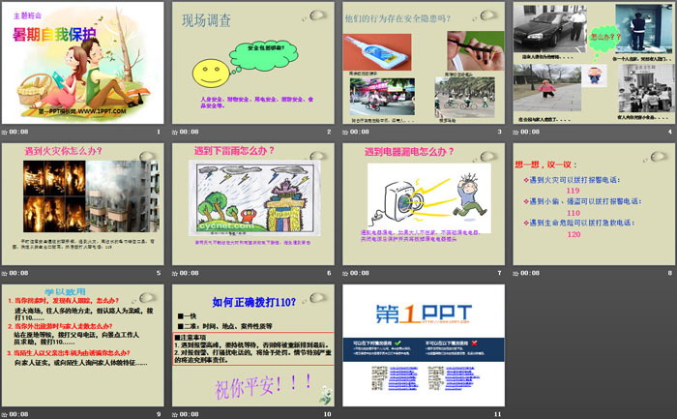Image resolution: width=677 pixels, height=419 pixels.
Task: Click the 00:08 timing under slide 5
Action: click(x=18, y=273)
